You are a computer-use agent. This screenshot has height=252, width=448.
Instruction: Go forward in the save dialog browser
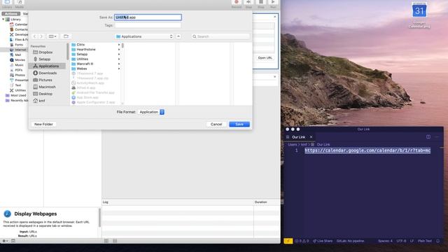point(41,36)
